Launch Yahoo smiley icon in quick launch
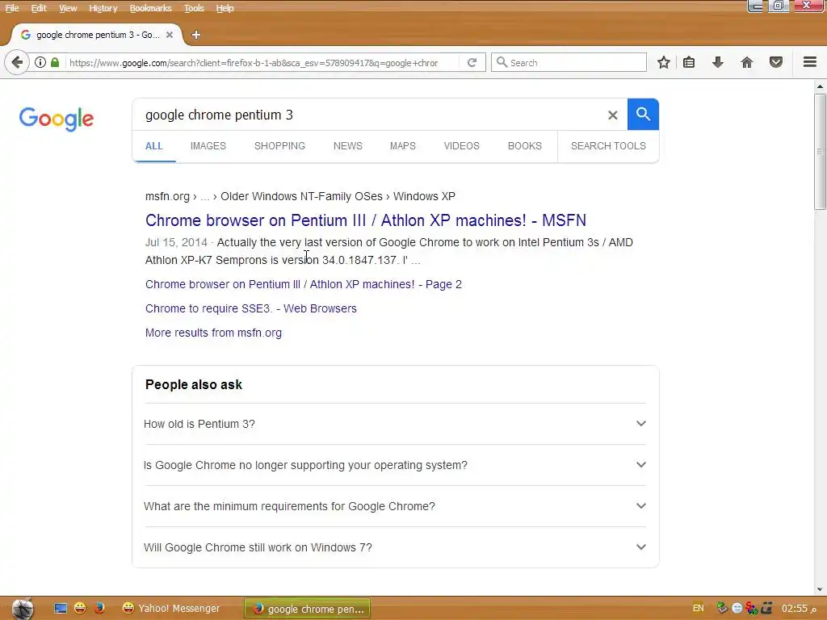Viewport: 827px width, 620px height. [80, 609]
